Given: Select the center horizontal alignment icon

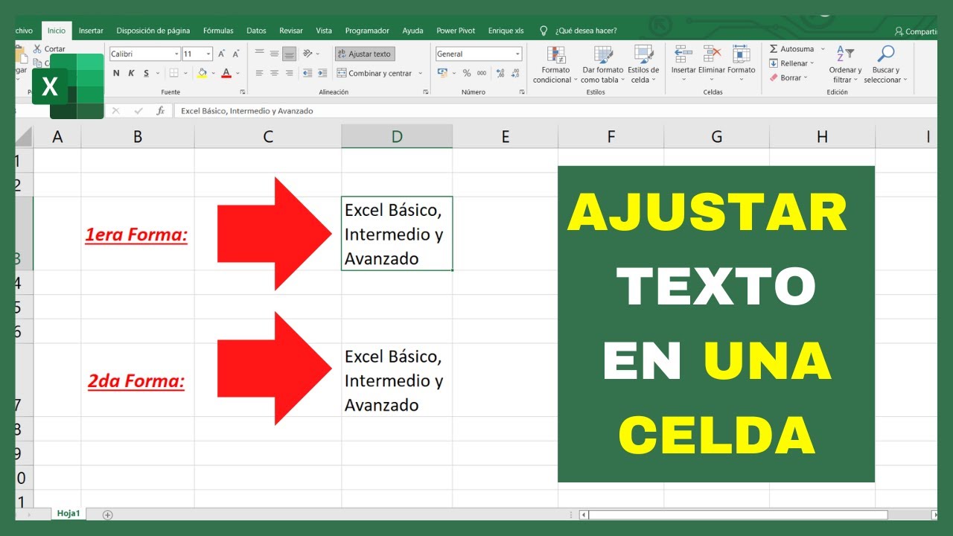Looking at the screenshot, I should pyautogui.click(x=274, y=73).
